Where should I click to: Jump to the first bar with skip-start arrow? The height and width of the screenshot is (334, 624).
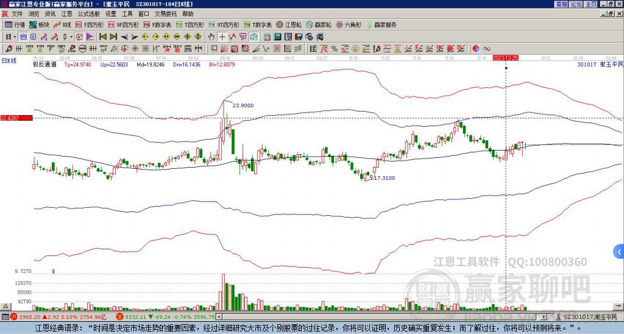click(102, 37)
